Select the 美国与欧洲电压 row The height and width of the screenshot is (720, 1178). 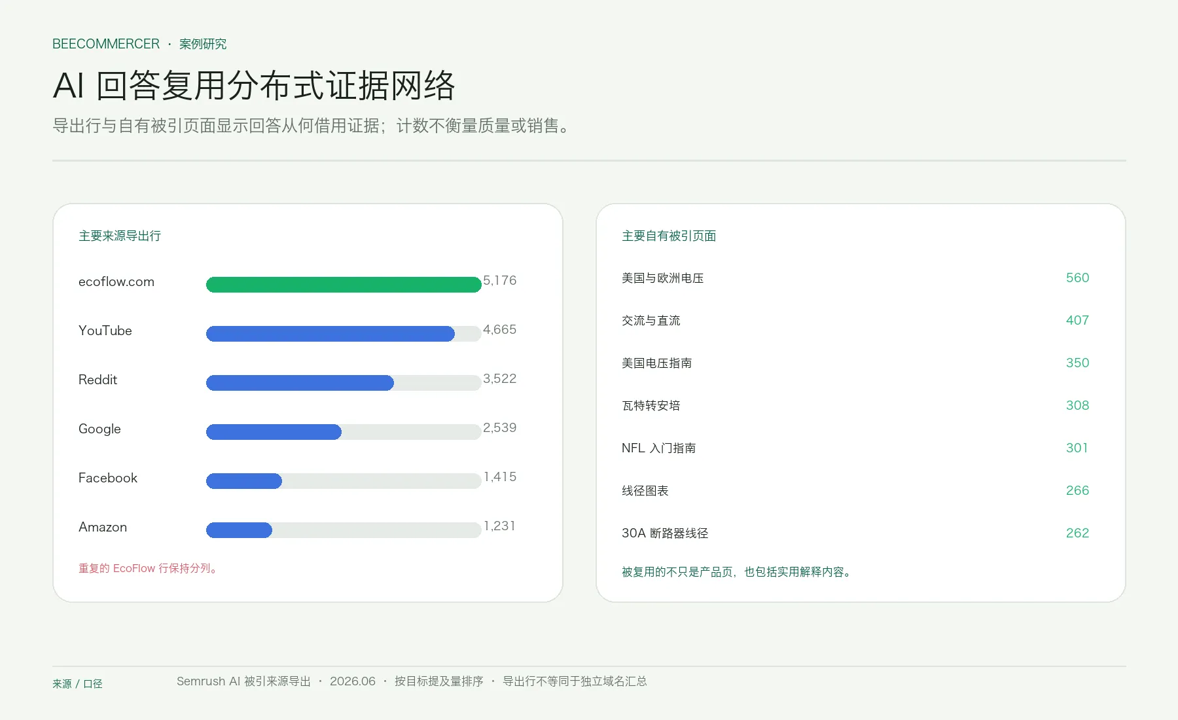(x=855, y=278)
